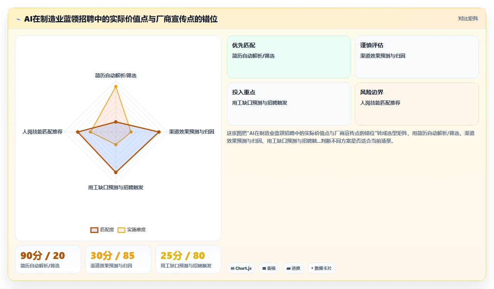Open the 谨慎评估 card
Image resolution: width=494 pixels, height=289 pixels.
(417, 57)
